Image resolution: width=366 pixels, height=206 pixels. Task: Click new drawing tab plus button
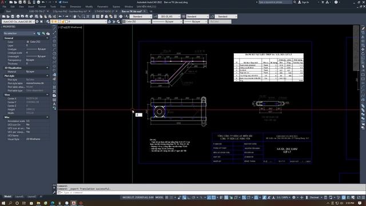(x=151, y=11)
